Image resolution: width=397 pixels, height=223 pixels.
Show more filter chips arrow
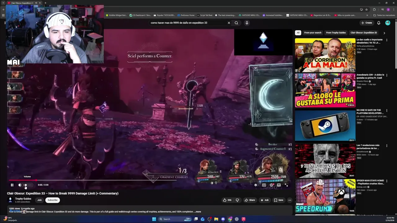[x=384, y=33]
